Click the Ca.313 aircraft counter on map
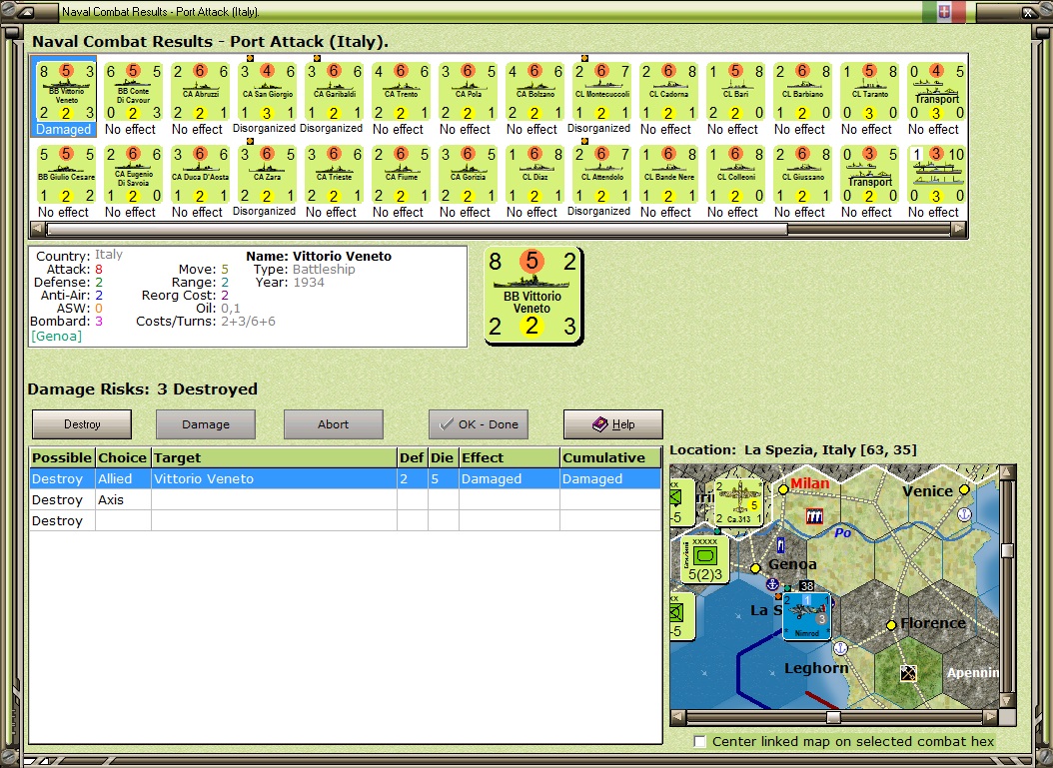1053x768 pixels. pyautogui.click(x=738, y=502)
